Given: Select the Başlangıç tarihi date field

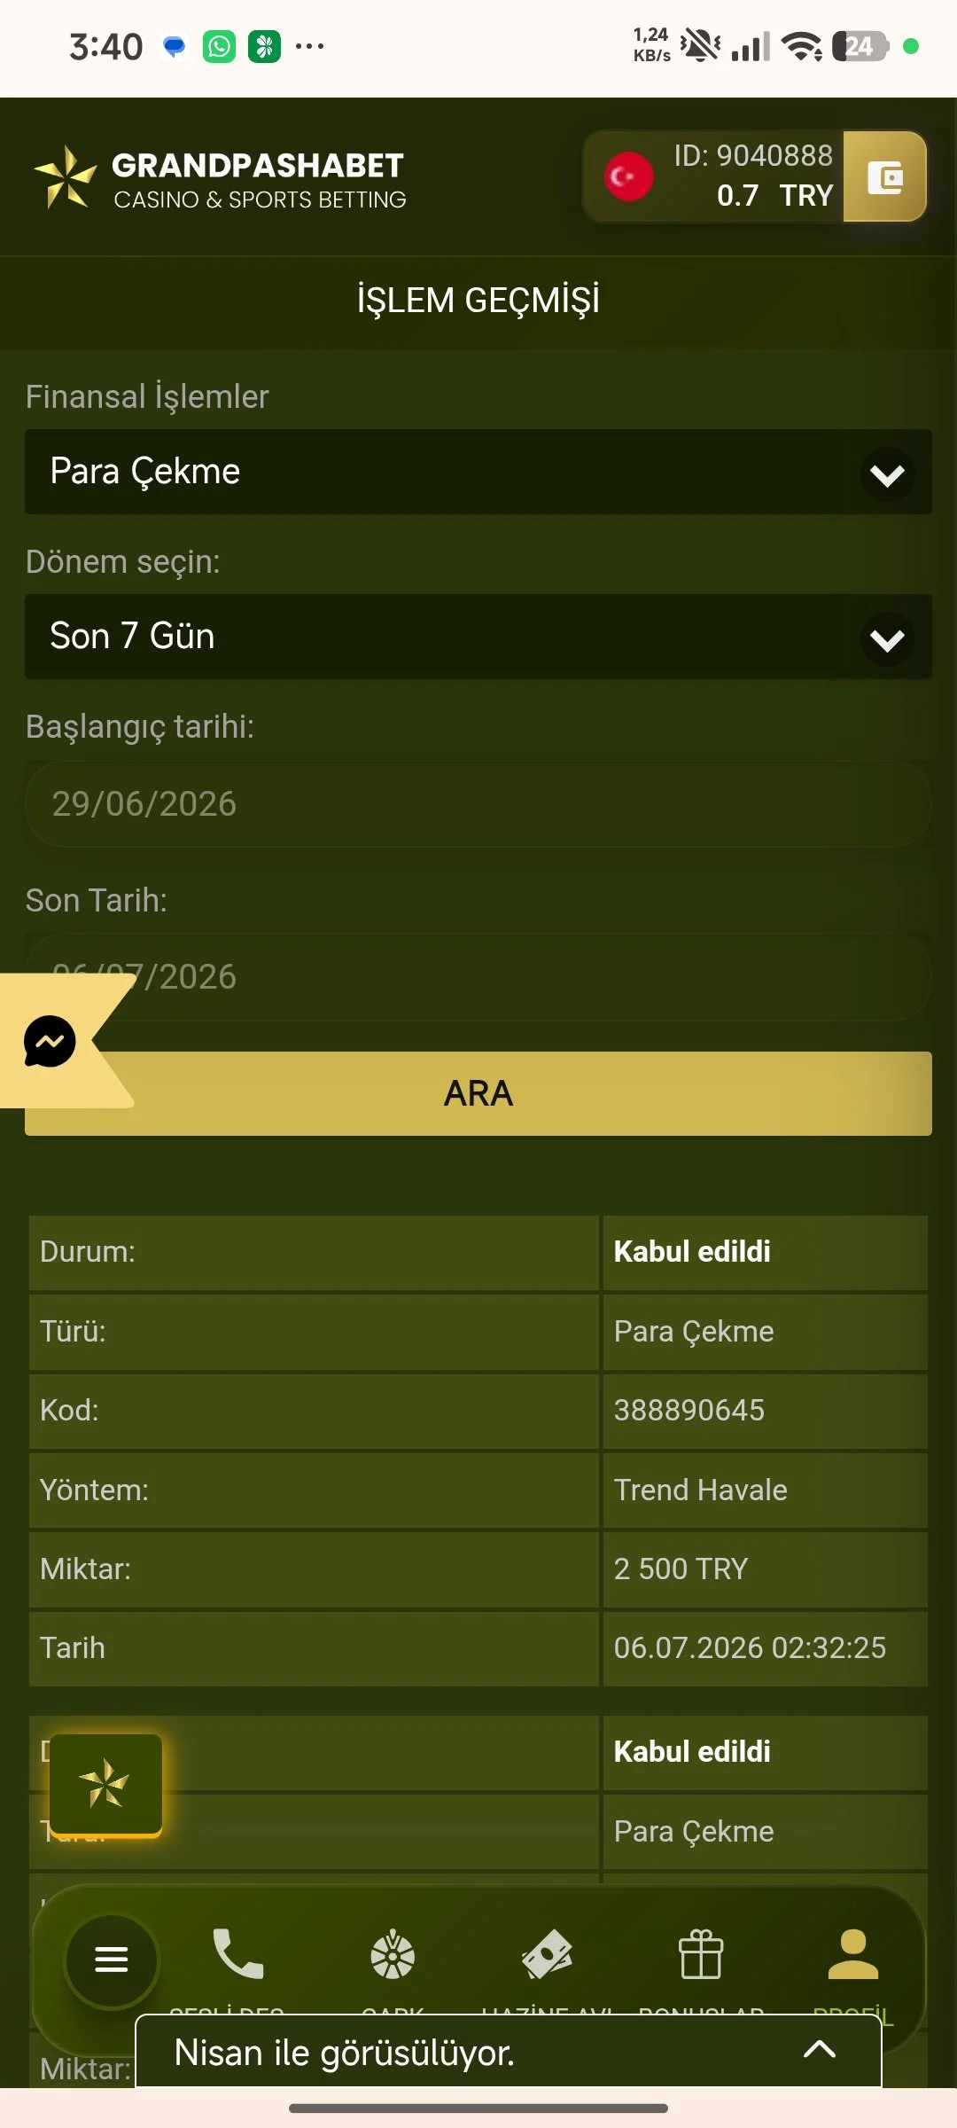Looking at the screenshot, I should (x=478, y=804).
